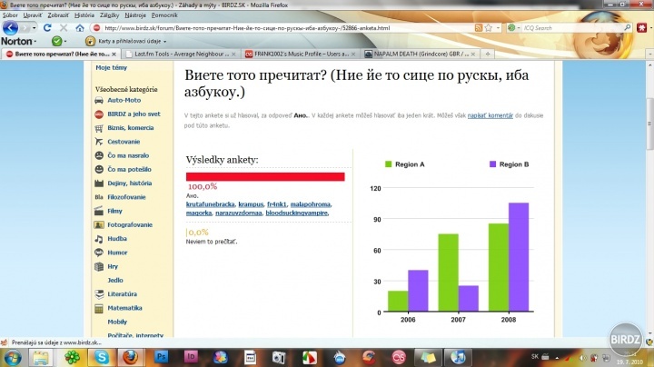654x367 pixels.
Task: Click the napísať komentár link
Action: click(x=490, y=115)
